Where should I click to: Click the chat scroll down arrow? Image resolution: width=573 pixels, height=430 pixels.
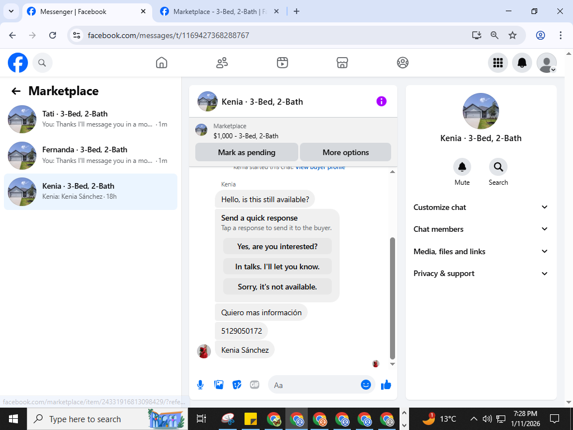[392, 364]
